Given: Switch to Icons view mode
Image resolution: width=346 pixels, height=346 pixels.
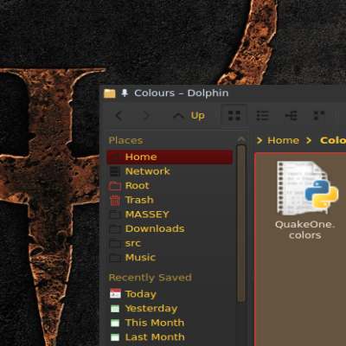Looking at the screenshot, I should click(x=234, y=116).
